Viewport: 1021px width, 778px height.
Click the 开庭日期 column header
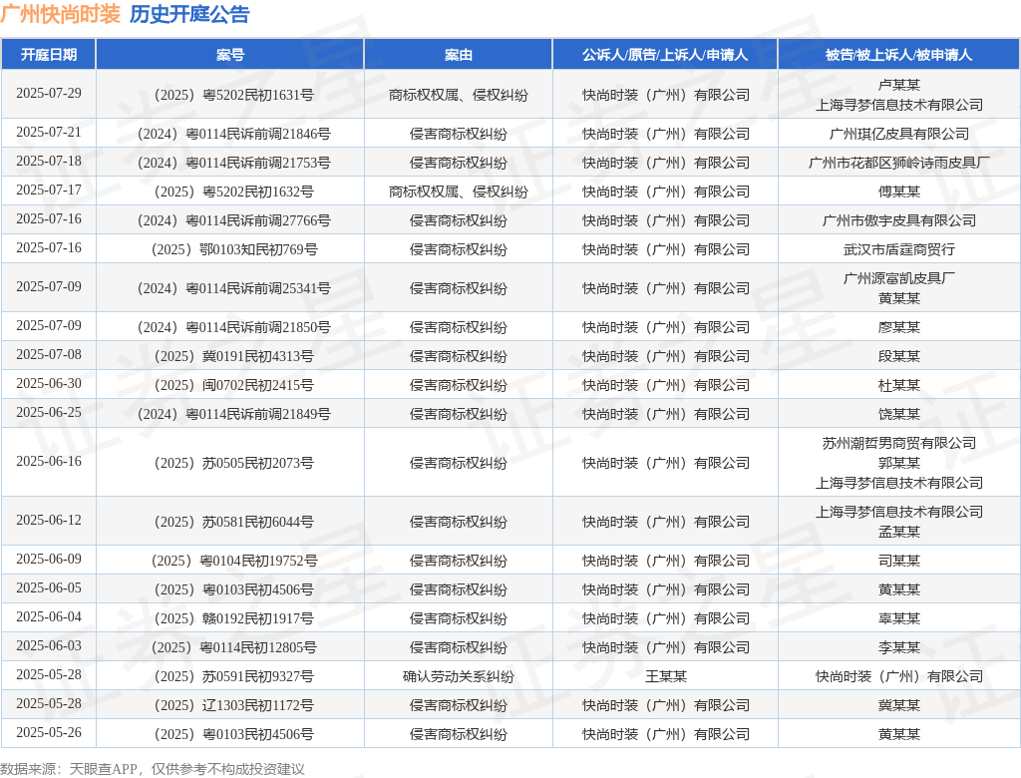pos(49,55)
